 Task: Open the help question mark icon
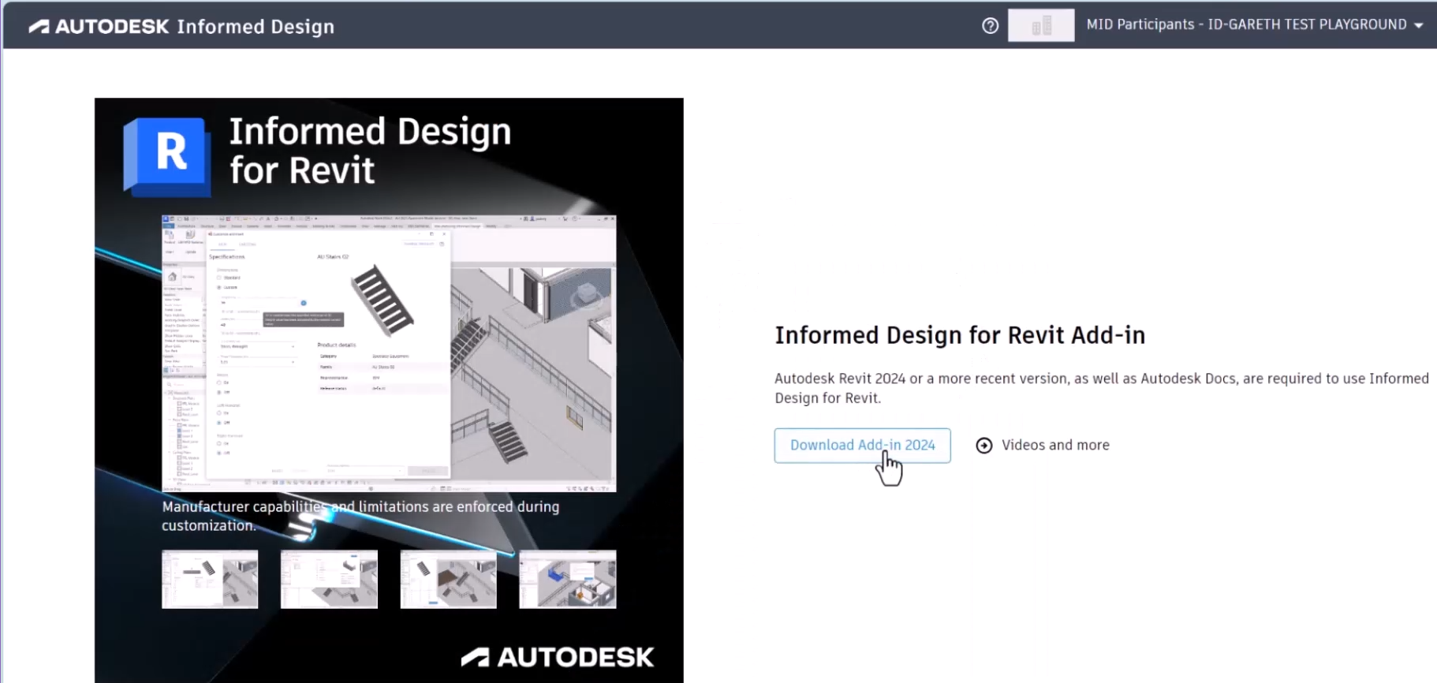(990, 26)
